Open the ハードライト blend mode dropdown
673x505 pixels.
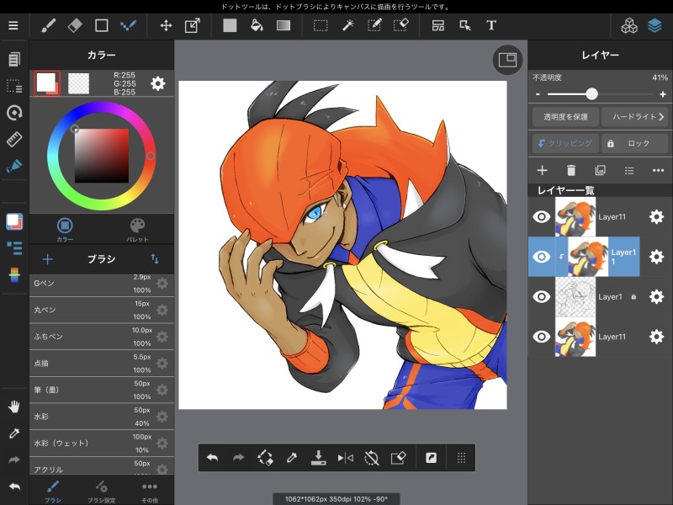tap(635, 116)
